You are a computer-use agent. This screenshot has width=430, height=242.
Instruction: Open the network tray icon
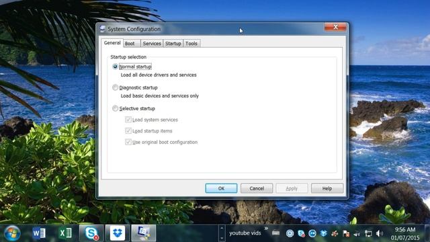point(368,233)
